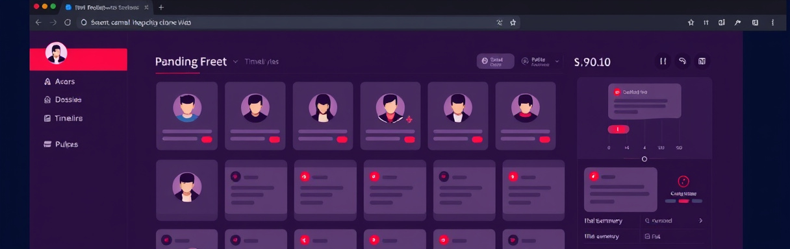Click the S.90.10 amount text
Viewport: 790px width, 249px height.
(592, 62)
